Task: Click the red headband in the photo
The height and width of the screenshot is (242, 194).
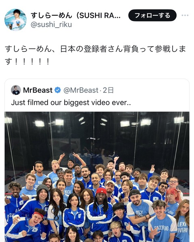Action: coord(38,214)
